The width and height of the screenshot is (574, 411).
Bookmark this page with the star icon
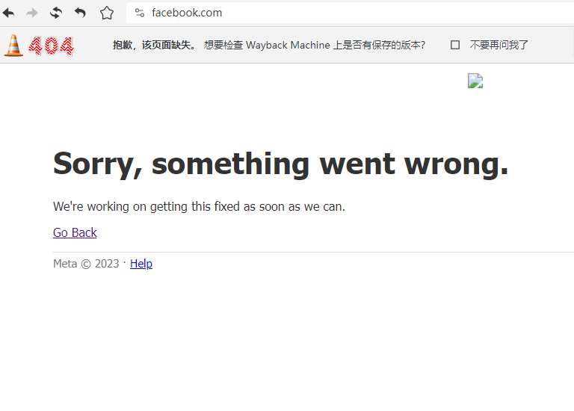pyautogui.click(x=107, y=13)
